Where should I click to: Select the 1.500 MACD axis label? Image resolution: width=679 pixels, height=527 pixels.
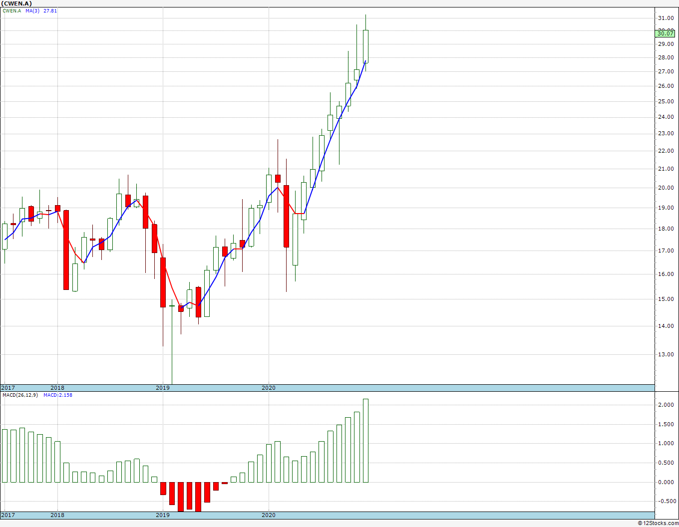pyautogui.click(x=665, y=425)
